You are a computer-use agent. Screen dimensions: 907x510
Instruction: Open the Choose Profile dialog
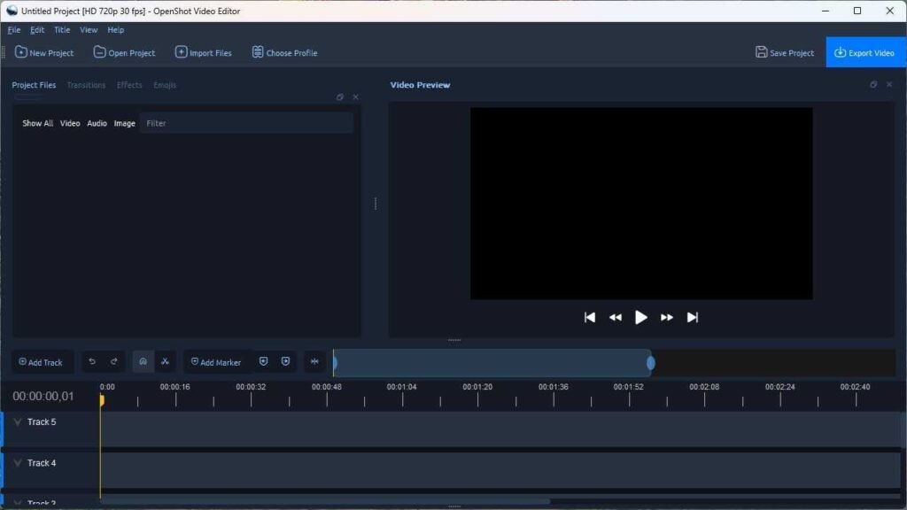point(283,52)
